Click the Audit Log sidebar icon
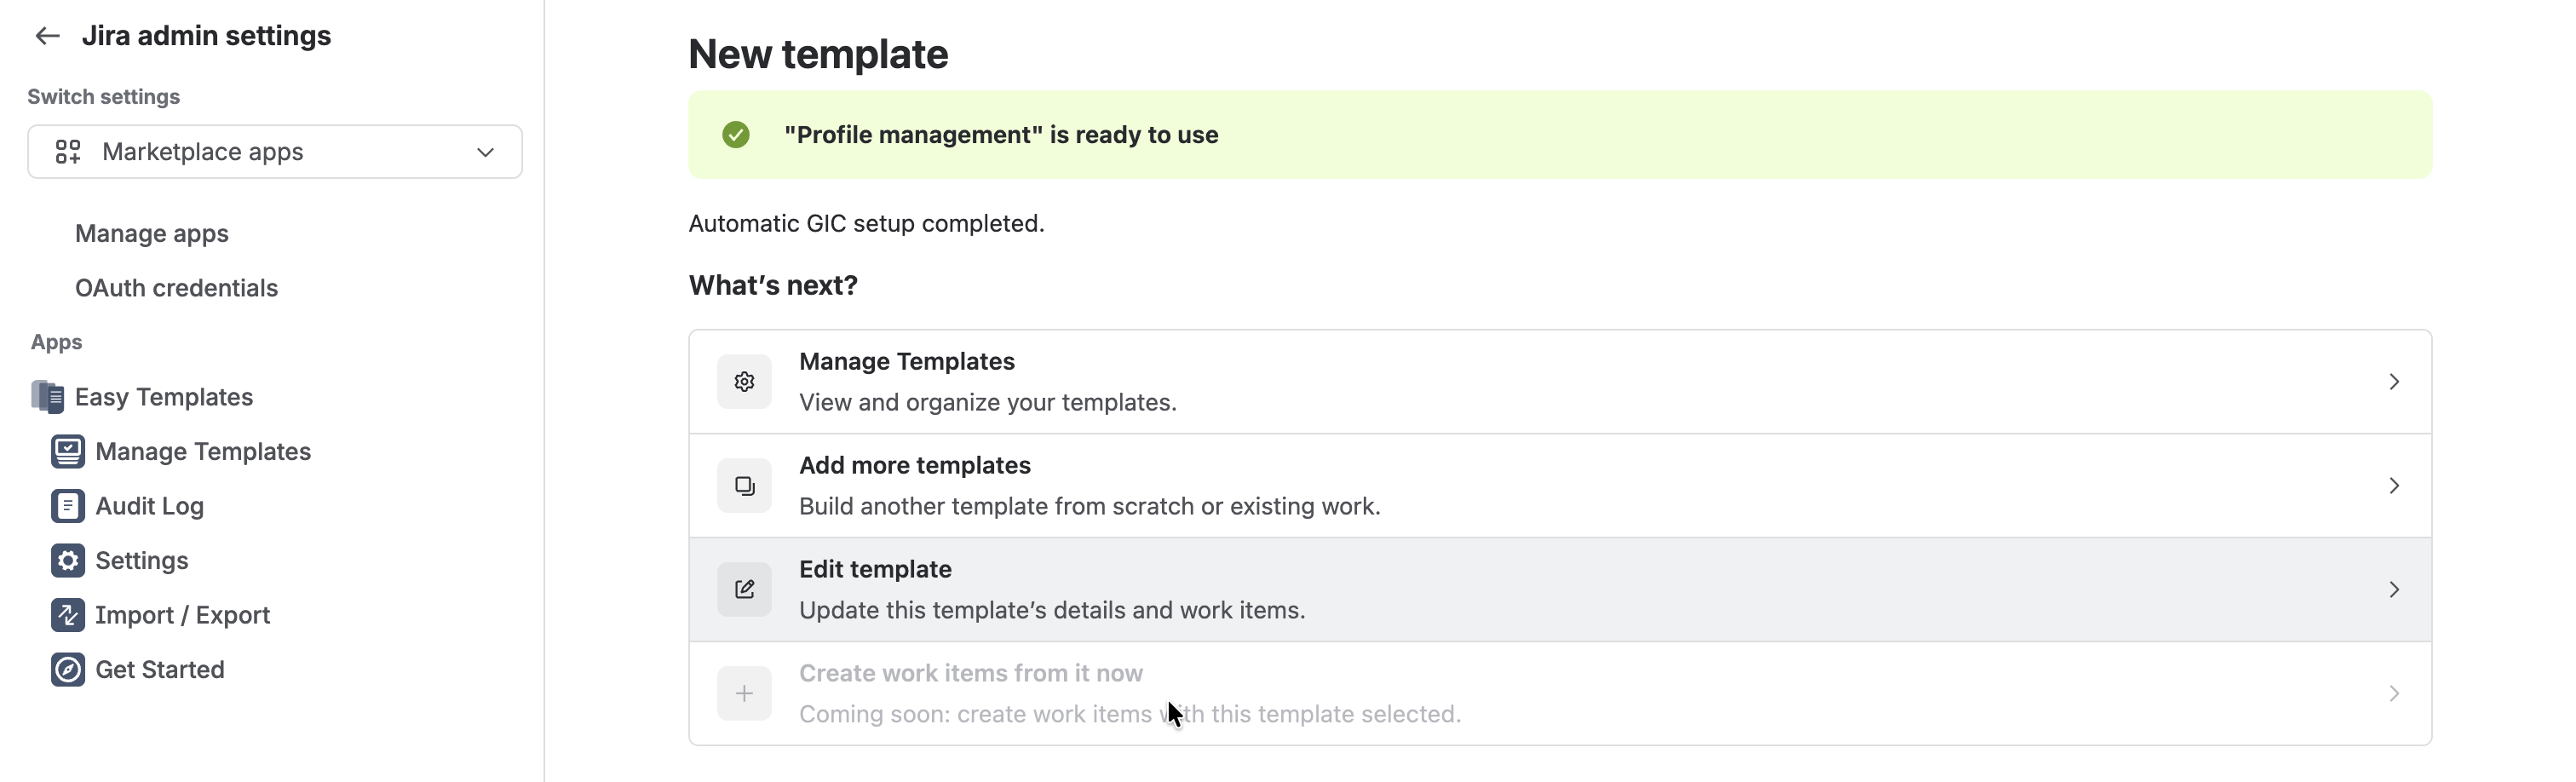The image size is (2576, 782). (x=67, y=506)
